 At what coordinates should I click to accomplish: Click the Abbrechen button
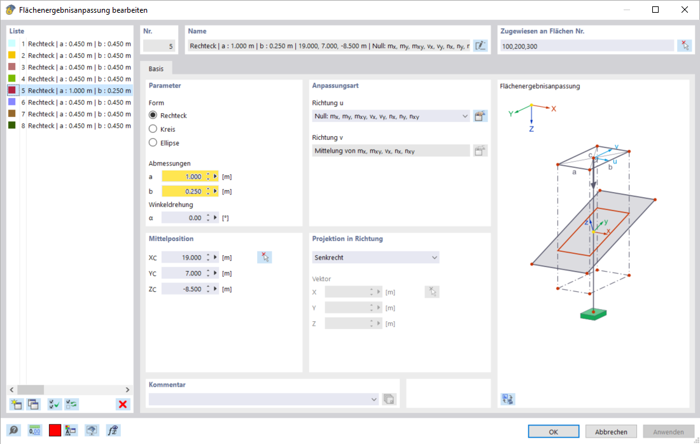point(610,431)
